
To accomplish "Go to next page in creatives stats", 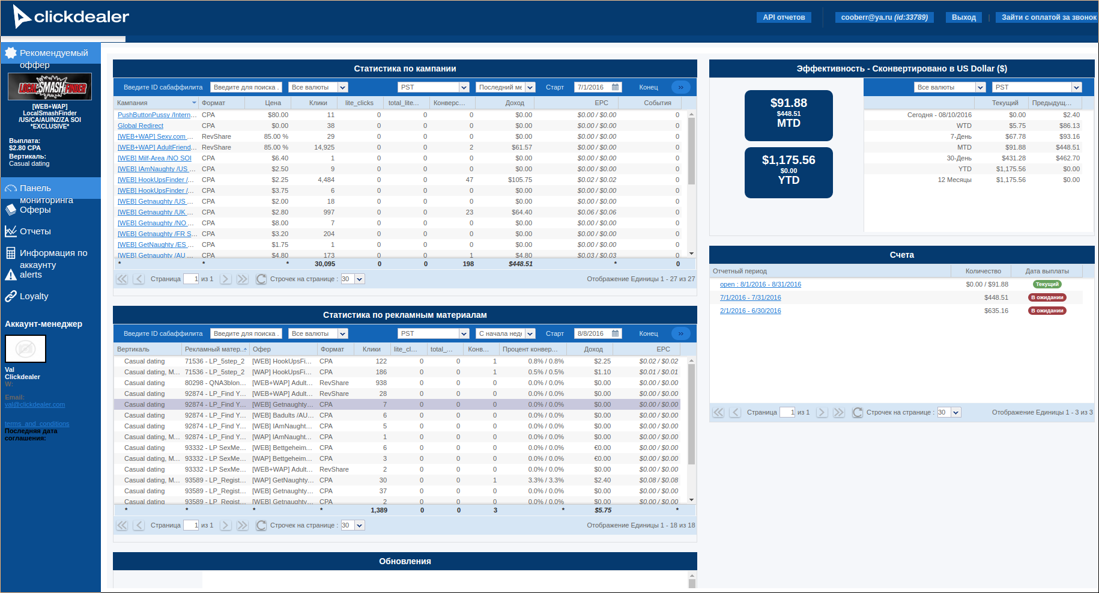I will [x=225, y=525].
